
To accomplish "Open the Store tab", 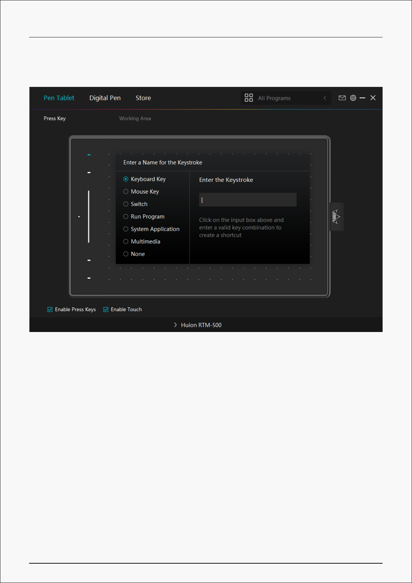I will point(143,98).
